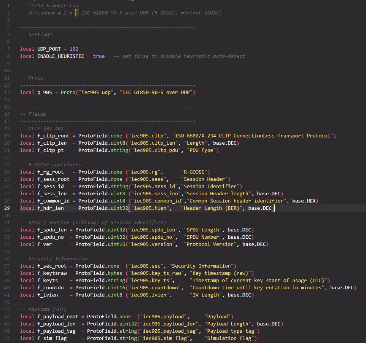Click the 'true' value of ENABLE_HEURISTIC
Screen dimensions: 366x343
99,56
